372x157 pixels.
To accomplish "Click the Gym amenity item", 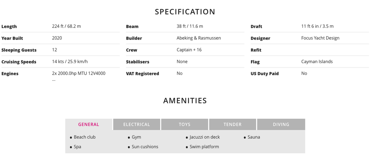I will [x=136, y=137].
